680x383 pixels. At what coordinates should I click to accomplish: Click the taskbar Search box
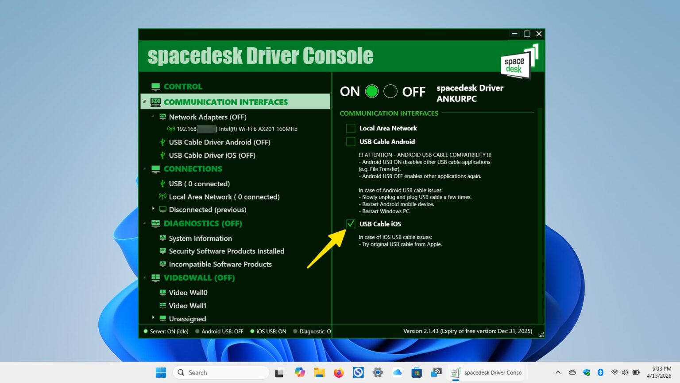(x=221, y=372)
